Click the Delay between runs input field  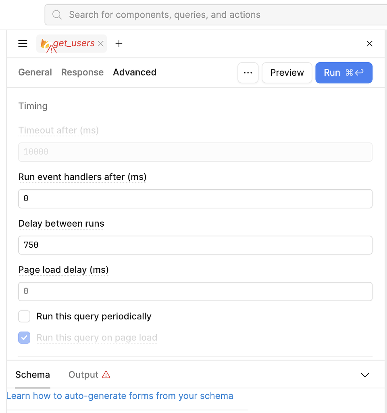[x=196, y=245]
